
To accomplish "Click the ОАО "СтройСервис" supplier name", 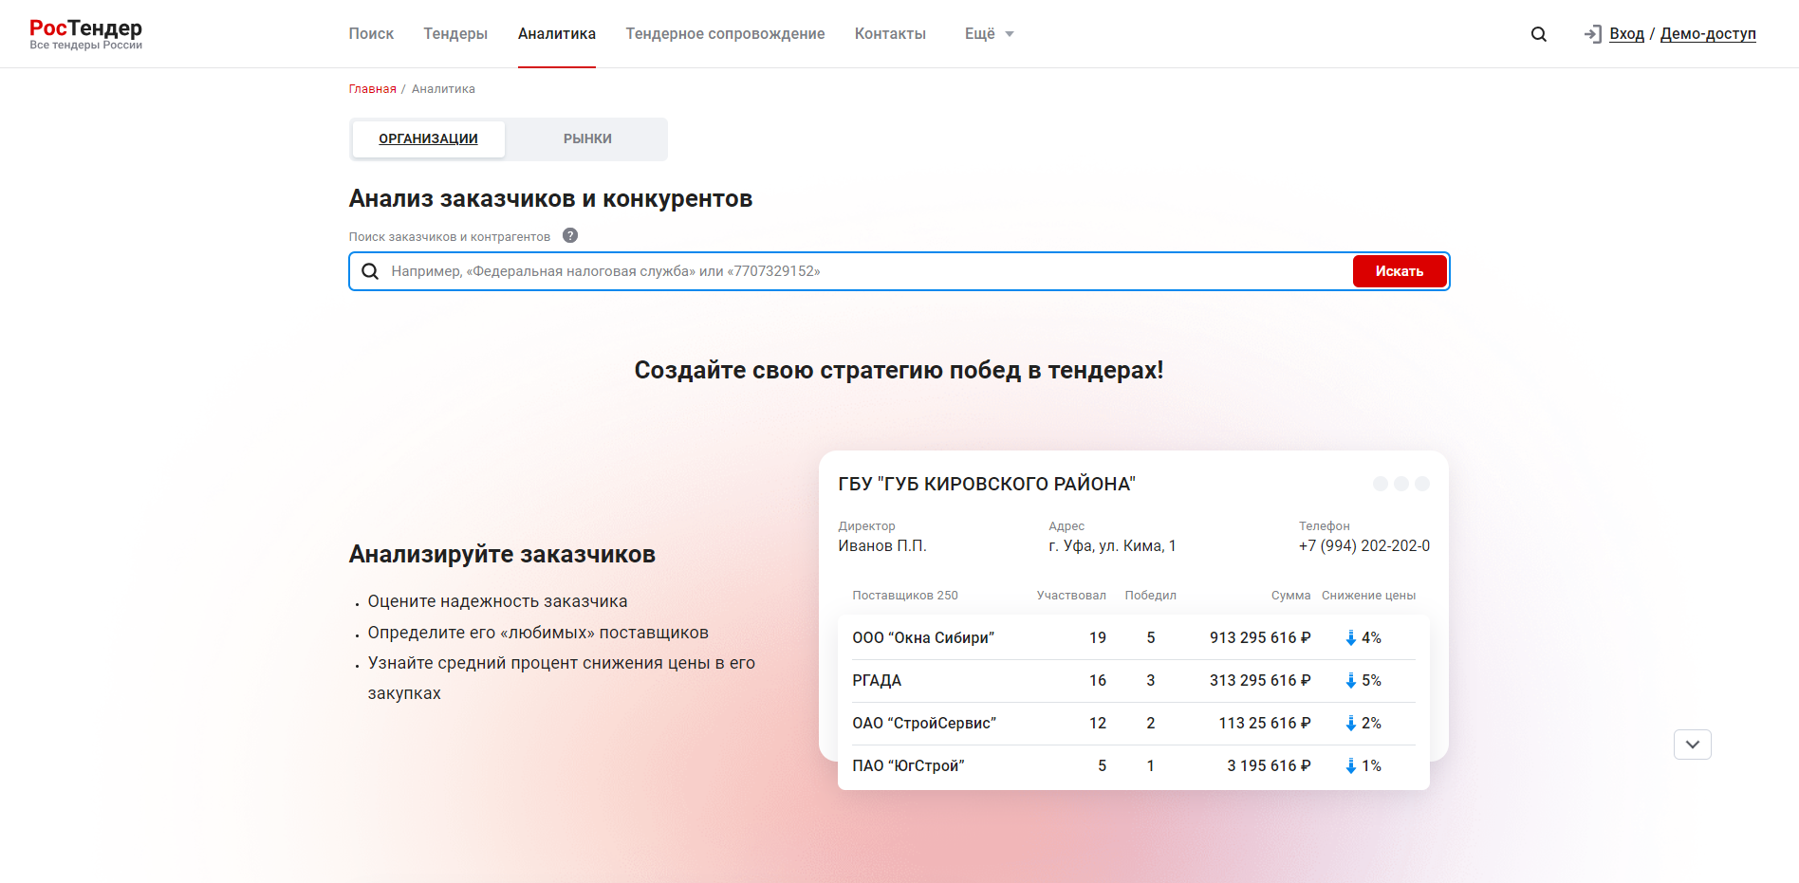I will (924, 723).
